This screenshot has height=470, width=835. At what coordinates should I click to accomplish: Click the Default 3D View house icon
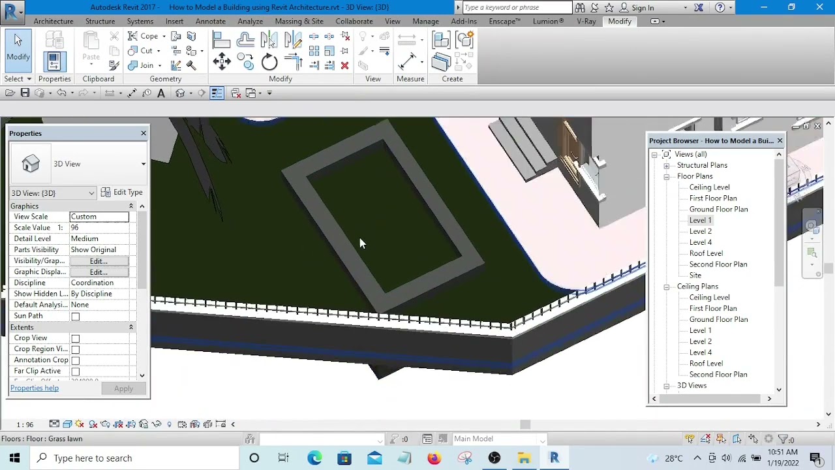pyautogui.click(x=180, y=93)
